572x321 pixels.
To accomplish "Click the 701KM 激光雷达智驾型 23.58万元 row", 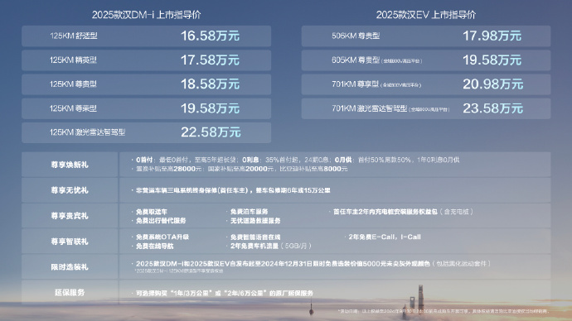I will click(426, 108).
